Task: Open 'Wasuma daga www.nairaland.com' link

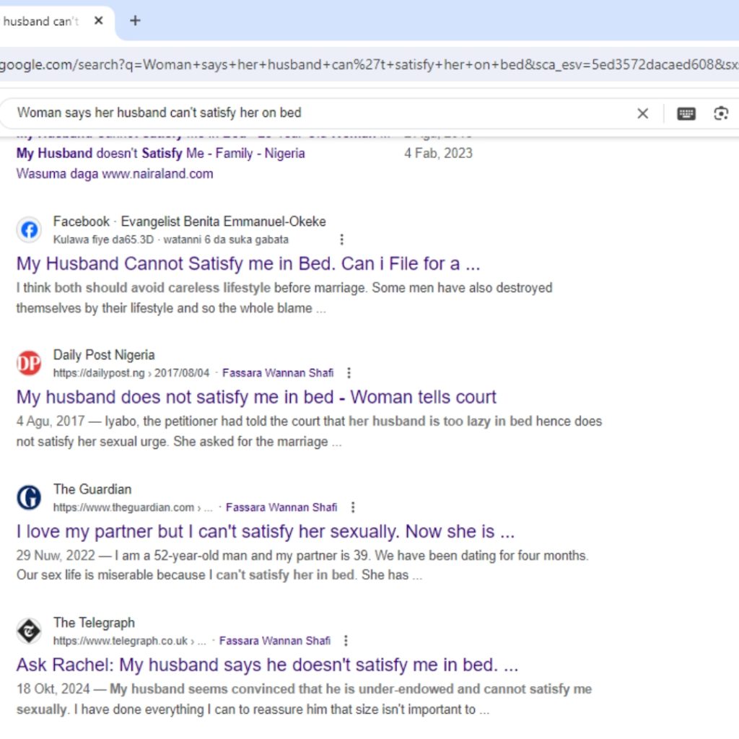Action: point(115,173)
